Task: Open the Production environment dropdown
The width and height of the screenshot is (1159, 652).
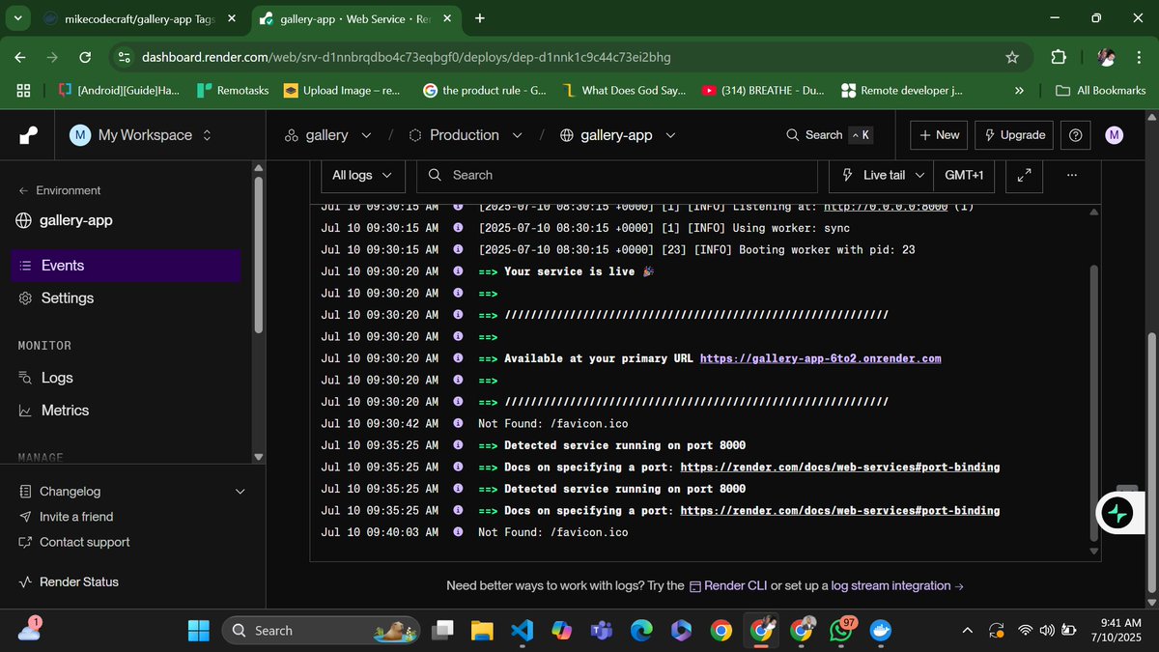Action: coord(465,135)
